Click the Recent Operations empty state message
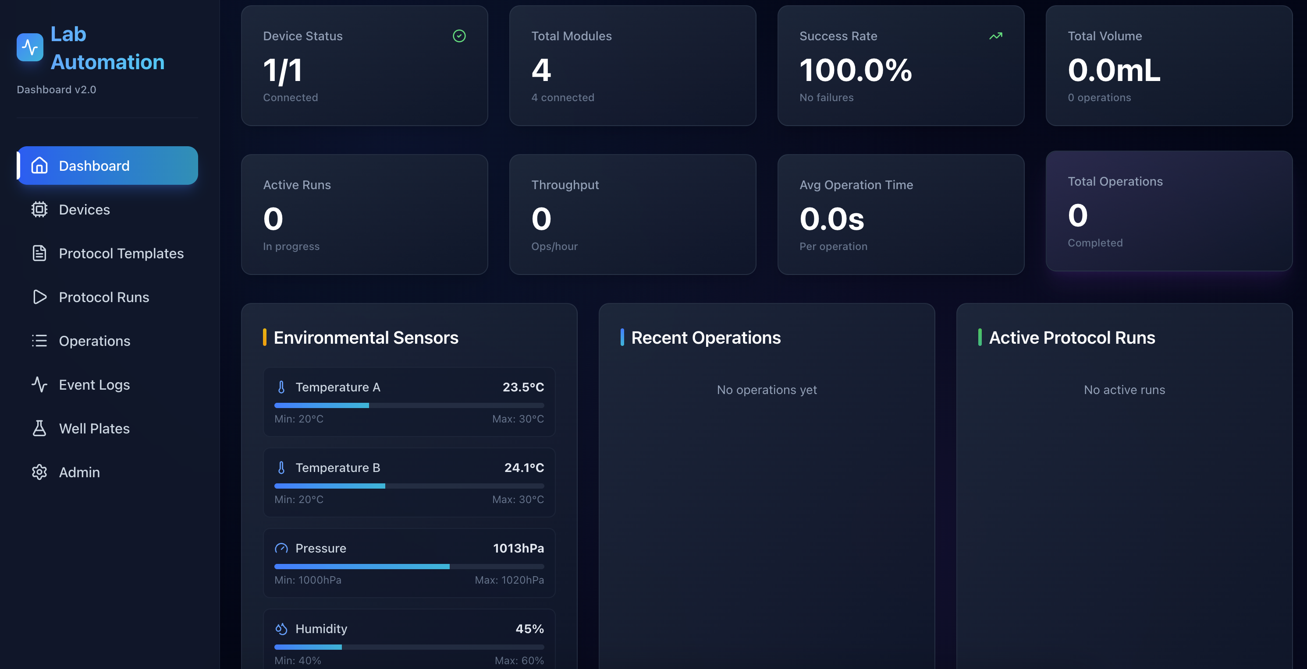 [766, 390]
